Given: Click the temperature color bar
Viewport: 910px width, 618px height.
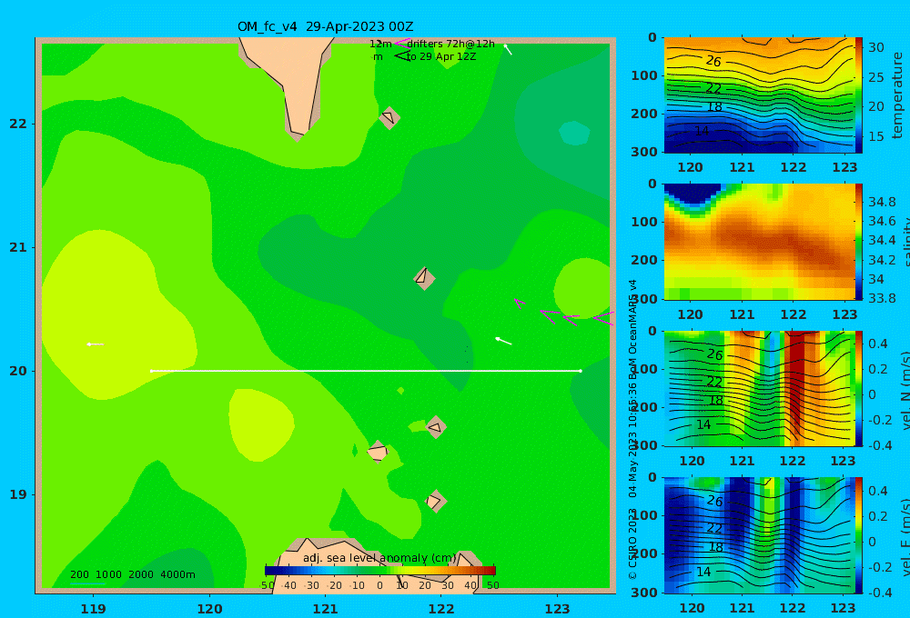Looking at the screenshot, I should pyautogui.click(x=859, y=95).
